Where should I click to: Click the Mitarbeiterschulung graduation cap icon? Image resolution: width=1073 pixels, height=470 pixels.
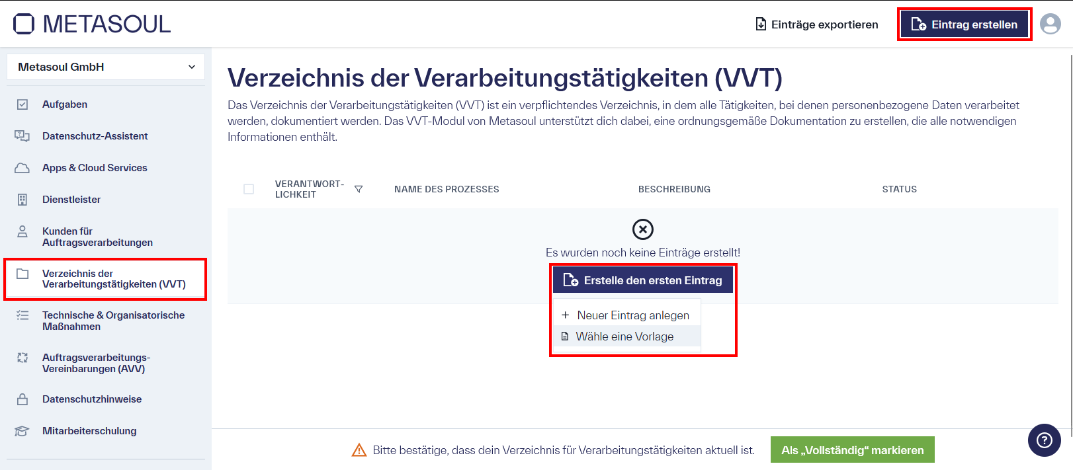click(22, 431)
